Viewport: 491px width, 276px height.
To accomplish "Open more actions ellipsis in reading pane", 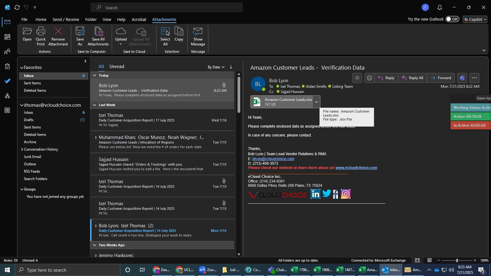I will tap(474, 78).
